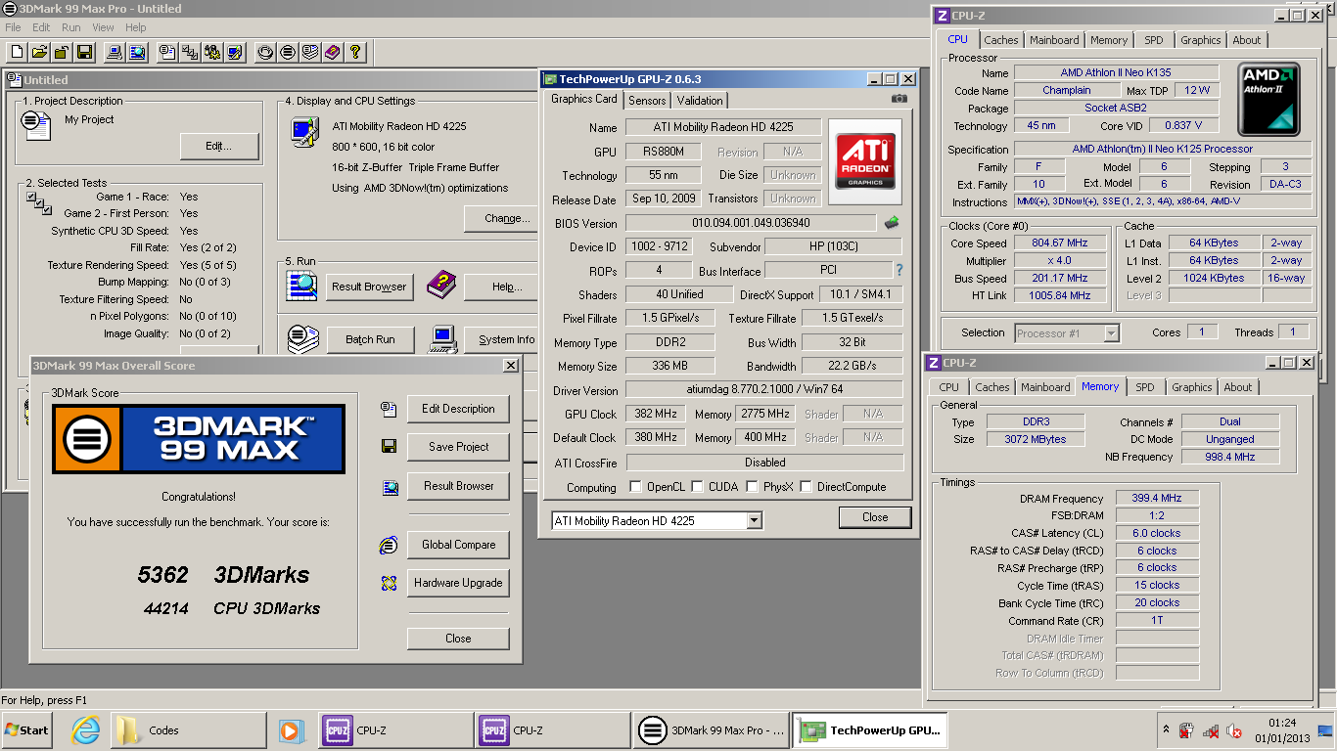The image size is (1337, 751).
Task: Click the yellow question mark toolbar icon
Action: pos(355,52)
